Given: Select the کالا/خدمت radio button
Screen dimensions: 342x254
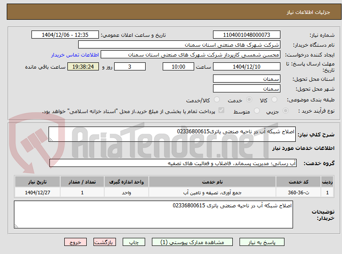Looking at the screenshot, I should [217, 100].
